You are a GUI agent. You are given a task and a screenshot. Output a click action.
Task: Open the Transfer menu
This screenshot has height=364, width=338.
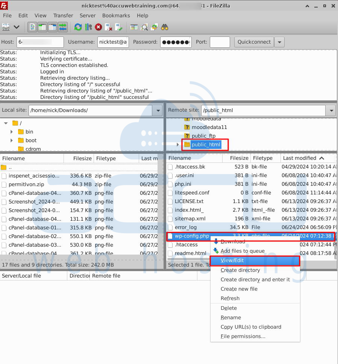tap(63, 15)
